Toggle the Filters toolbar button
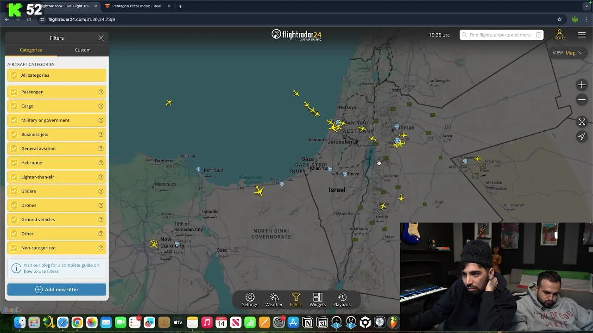Viewport: 593px width, 333px height. (x=296, y=300)
